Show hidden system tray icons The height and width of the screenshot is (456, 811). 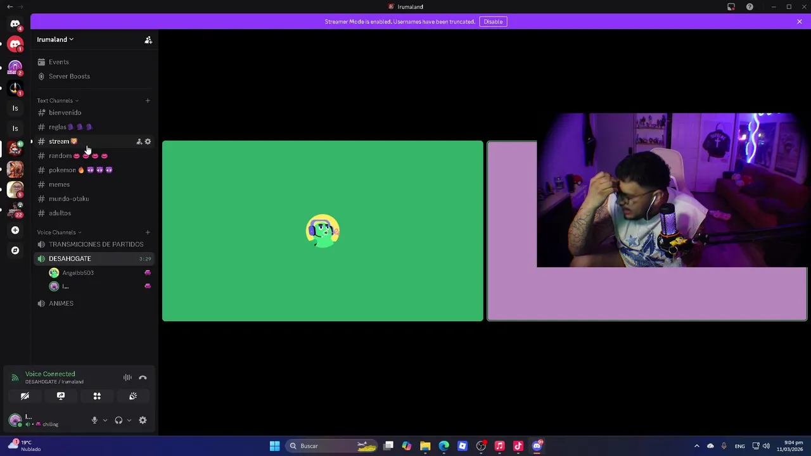click(696, 446)
